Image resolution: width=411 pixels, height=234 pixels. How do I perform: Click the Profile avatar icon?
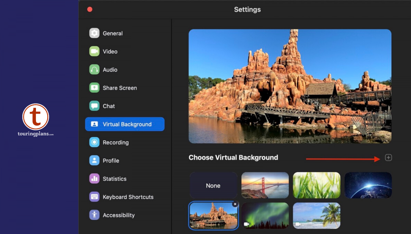pyautogui.click(x=94, y=160)
